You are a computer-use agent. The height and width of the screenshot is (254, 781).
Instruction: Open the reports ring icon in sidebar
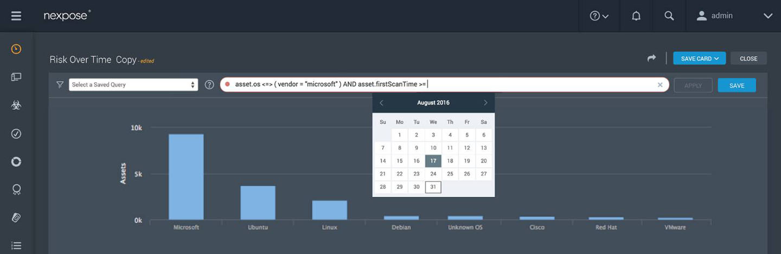16,161
